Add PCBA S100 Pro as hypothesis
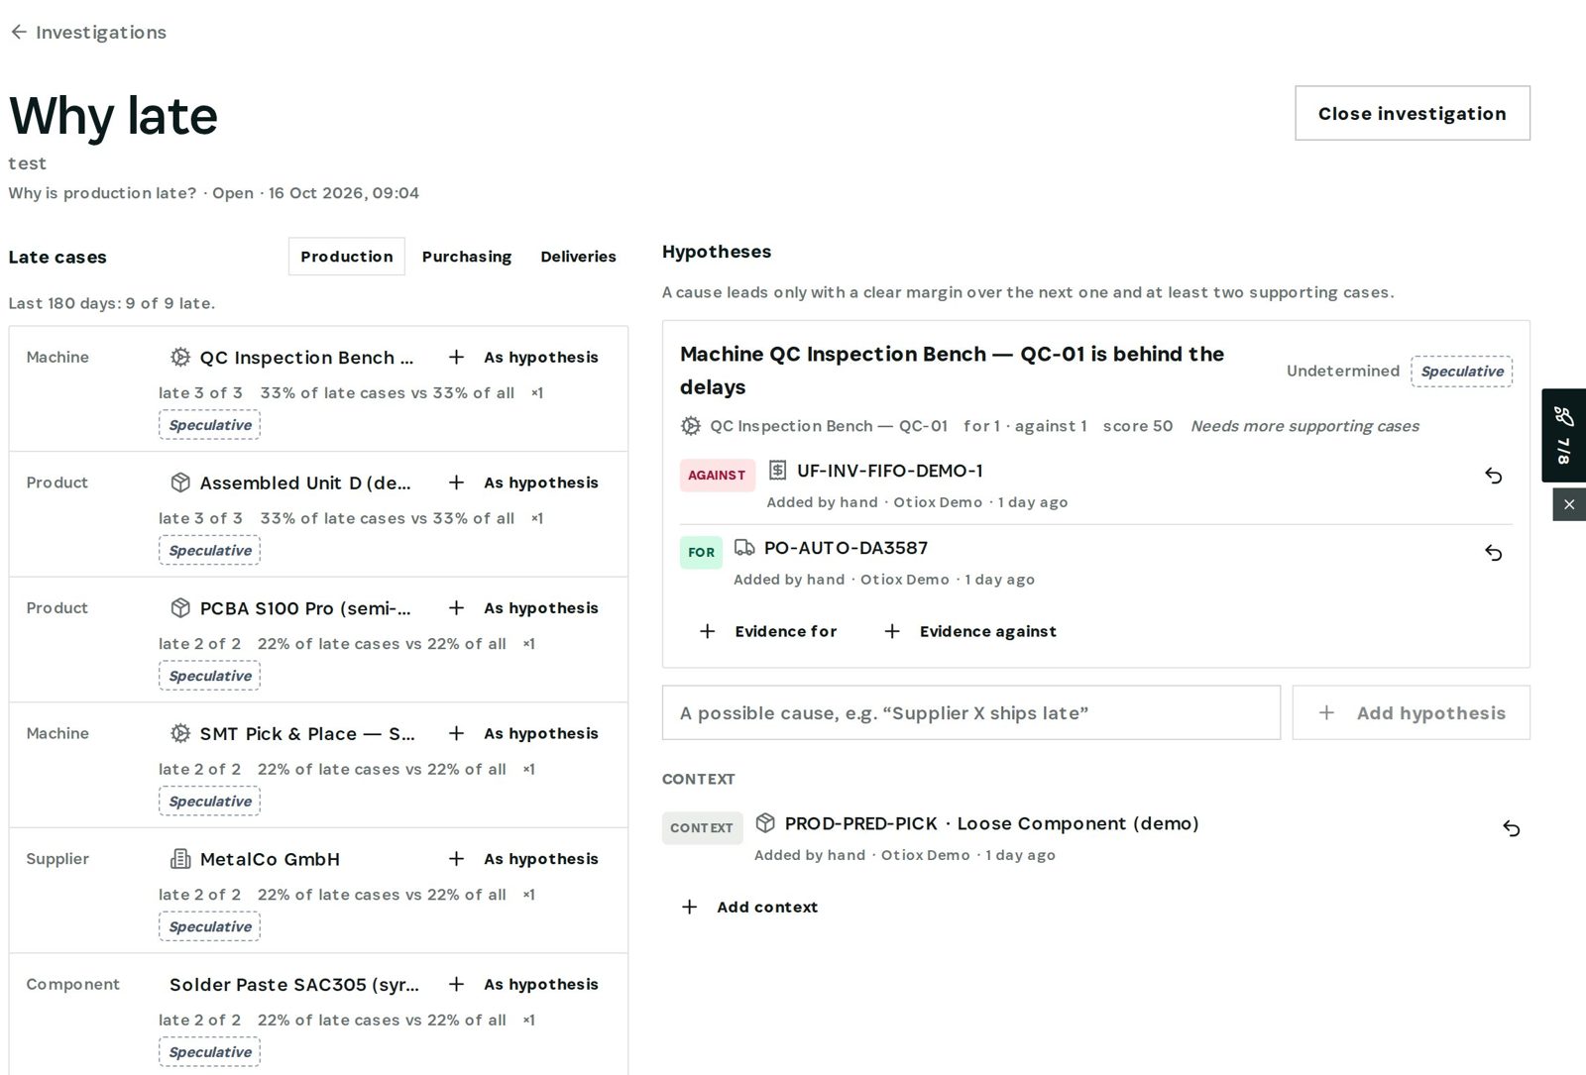 (523, 607)
